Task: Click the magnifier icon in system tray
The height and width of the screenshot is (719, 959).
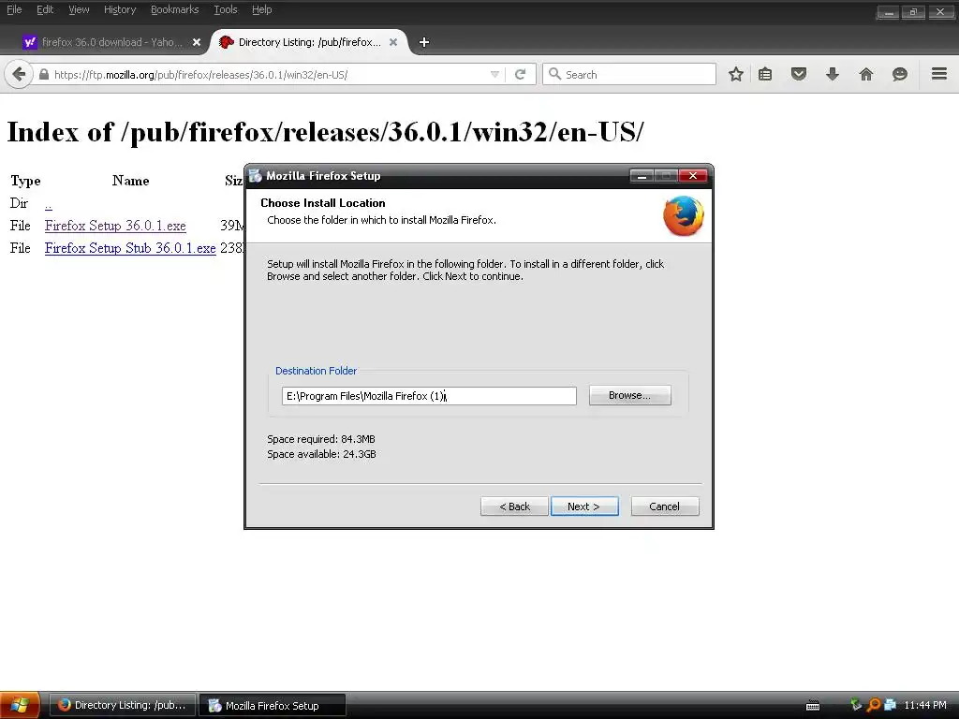Action: [874, 705]
